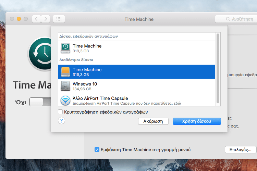
Task: Click the forward navigation arrow in toolbar
Action: click(x=45, y=19)
